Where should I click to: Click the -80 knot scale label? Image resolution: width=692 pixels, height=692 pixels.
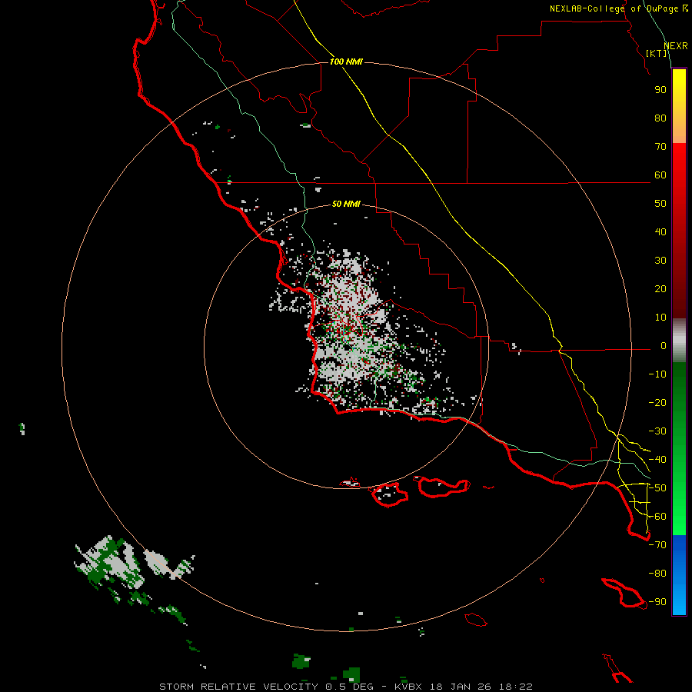(657, 574)
